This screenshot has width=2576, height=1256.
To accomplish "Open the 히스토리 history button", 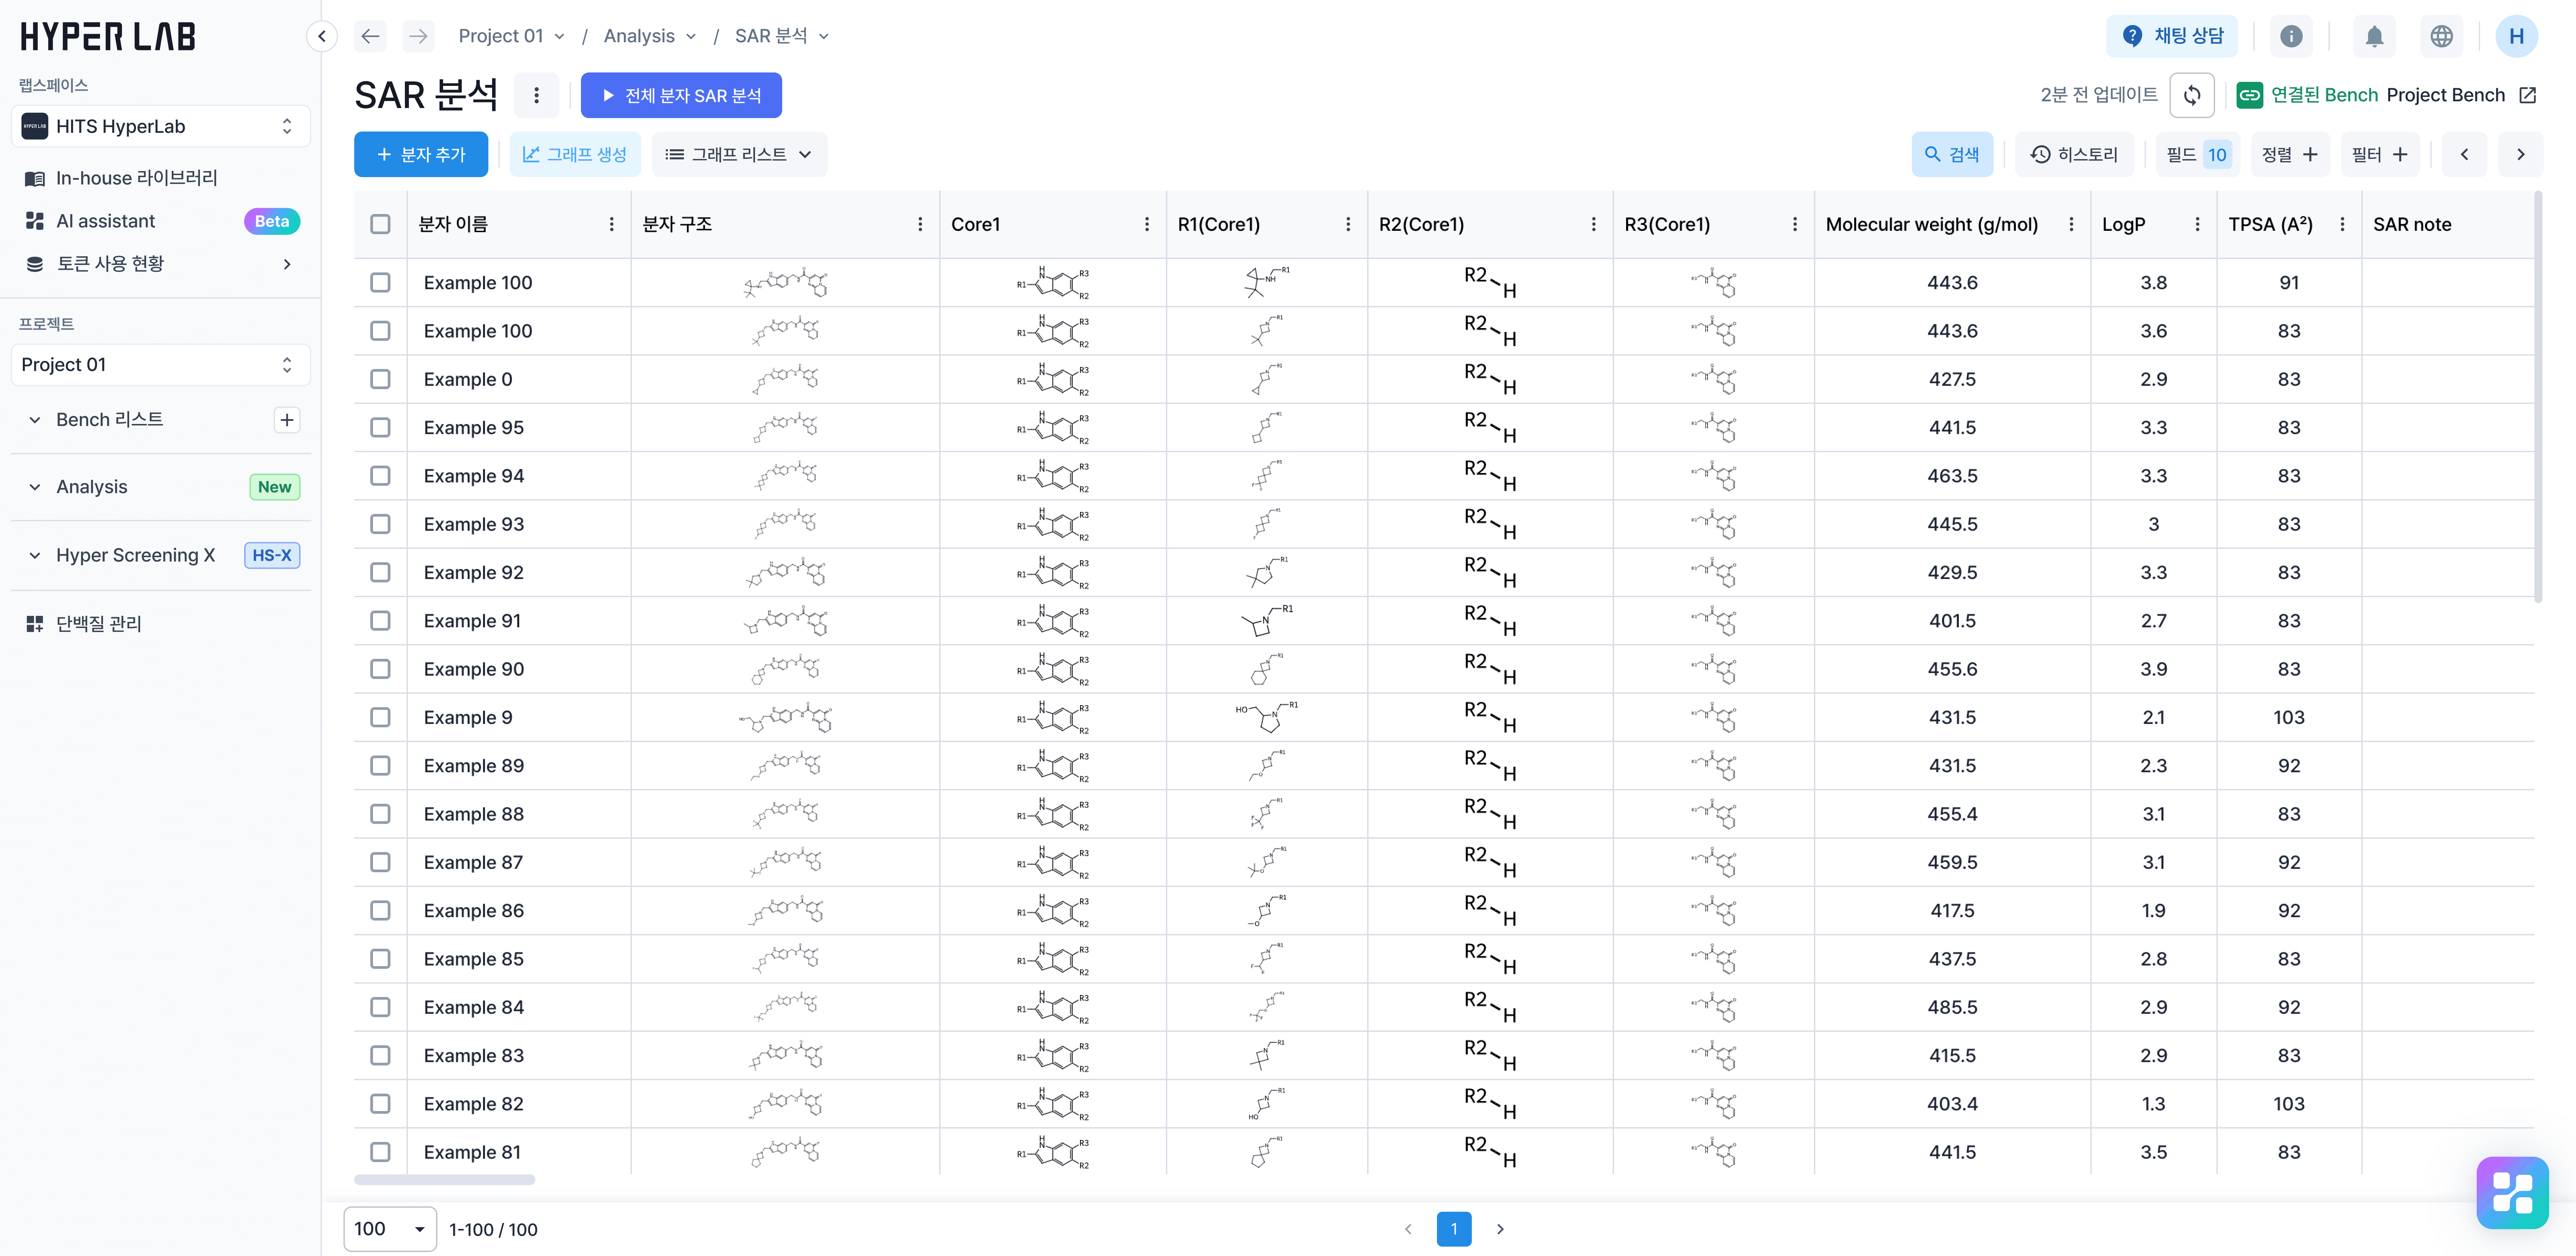I will [x=2074, y=154].
